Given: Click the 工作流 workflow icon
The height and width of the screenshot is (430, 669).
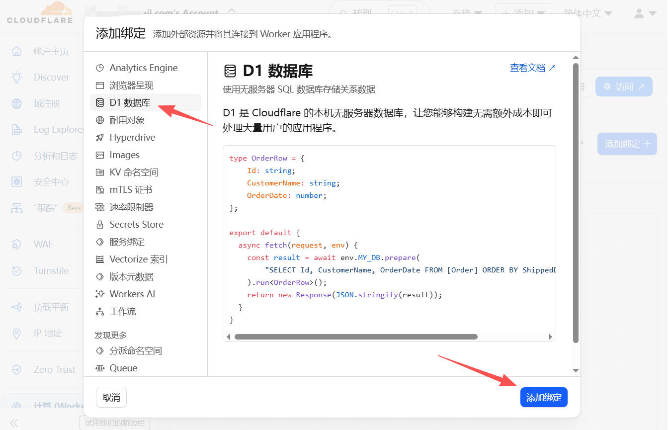Looking at the screenshot, I should [x=100, y=312].
